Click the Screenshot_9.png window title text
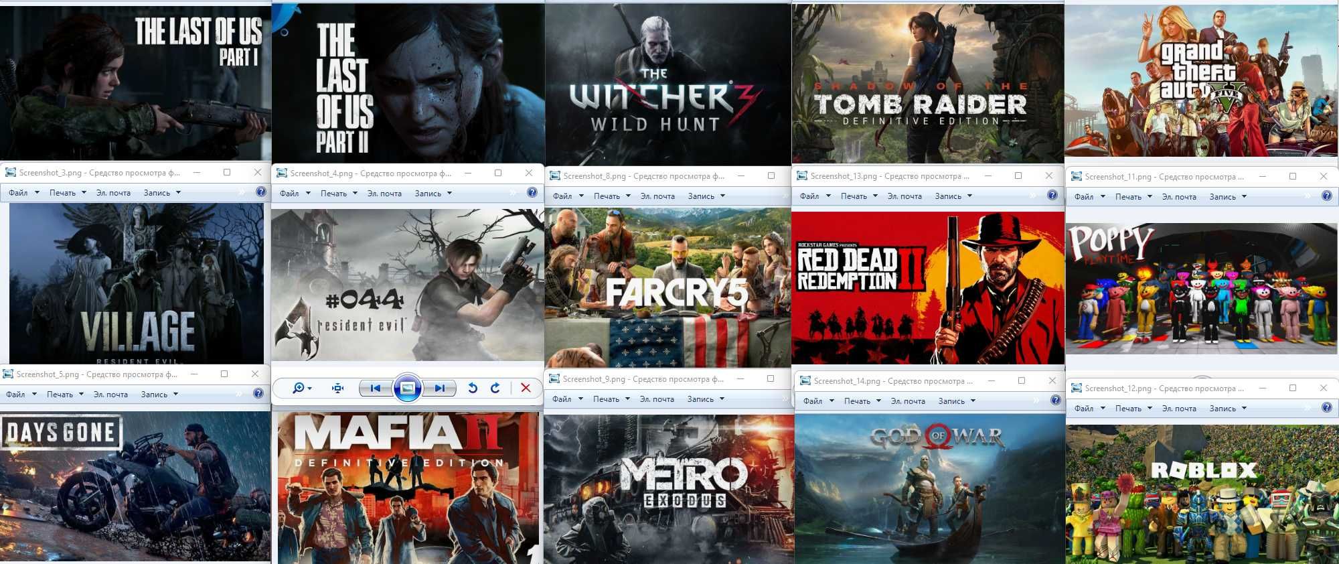The image size is (1339, 564). [643, 379]
